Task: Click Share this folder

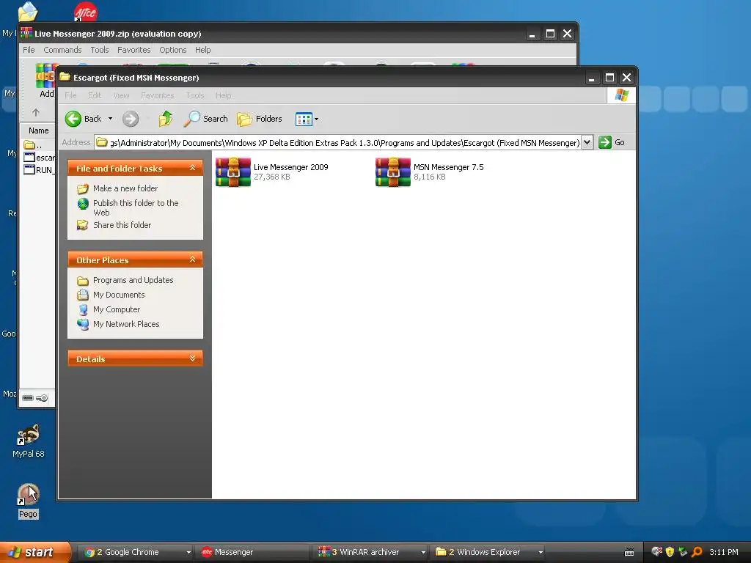Action: coord(122,225)
